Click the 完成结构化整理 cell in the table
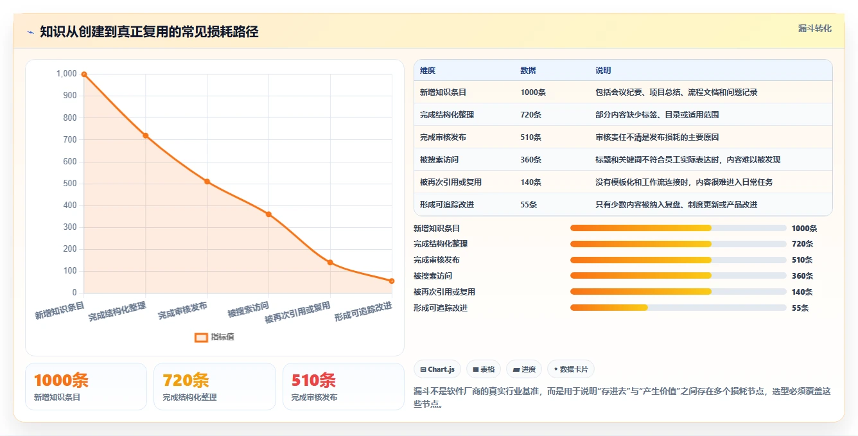 [x=447, y=115]
